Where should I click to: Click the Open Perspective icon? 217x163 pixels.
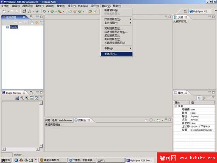tap(186, 11)
